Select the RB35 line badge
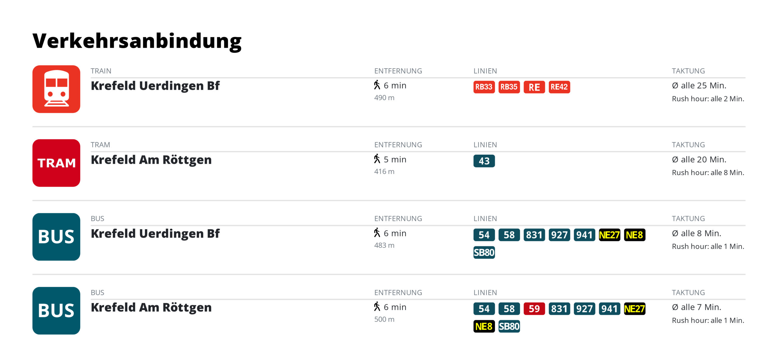 coord(509,87)
